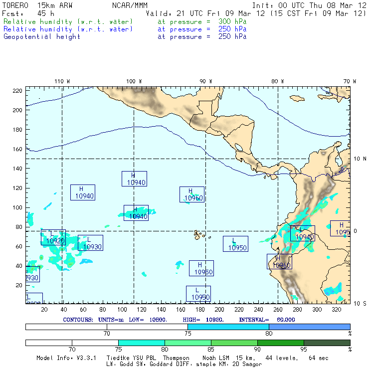The image size is (369, 369).
Task: Click the '100 W' longitude label
Action: click(x=134, y=81)
